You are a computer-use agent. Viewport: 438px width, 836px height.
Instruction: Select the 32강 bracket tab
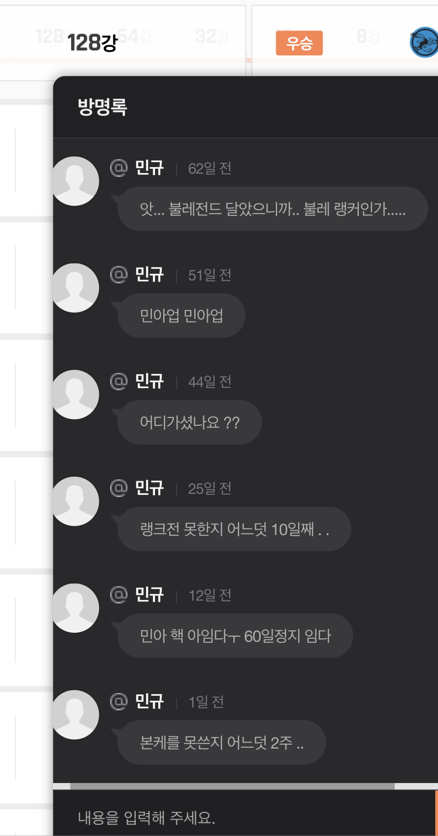click(x=211, y=36)
